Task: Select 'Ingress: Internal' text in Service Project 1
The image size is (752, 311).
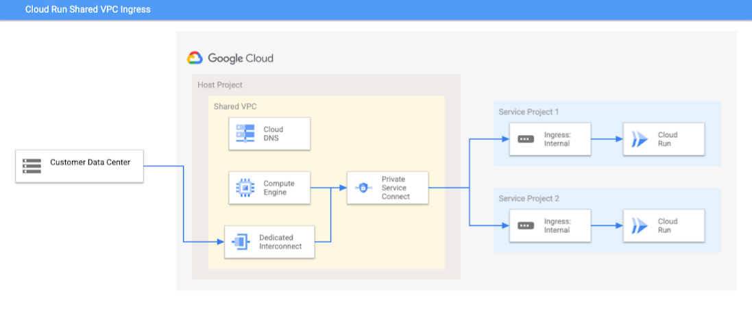Action: (557, 139)
